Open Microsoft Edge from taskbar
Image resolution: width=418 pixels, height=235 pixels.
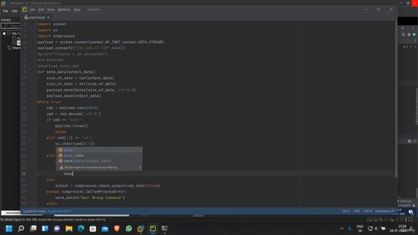pyautogui.click(x=81, y=228)
